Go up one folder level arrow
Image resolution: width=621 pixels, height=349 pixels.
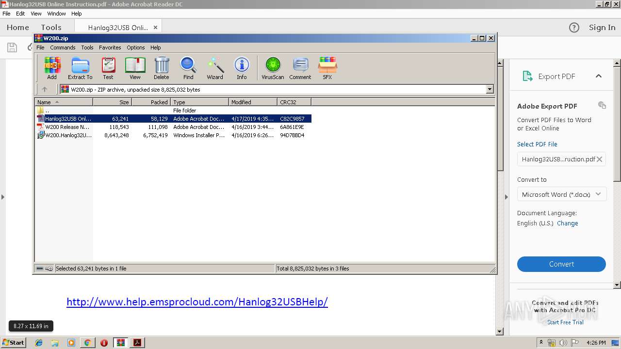tap(45, 89)
